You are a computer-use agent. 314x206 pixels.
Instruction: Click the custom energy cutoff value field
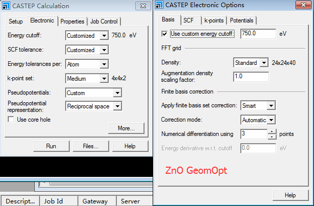(258, 34)
